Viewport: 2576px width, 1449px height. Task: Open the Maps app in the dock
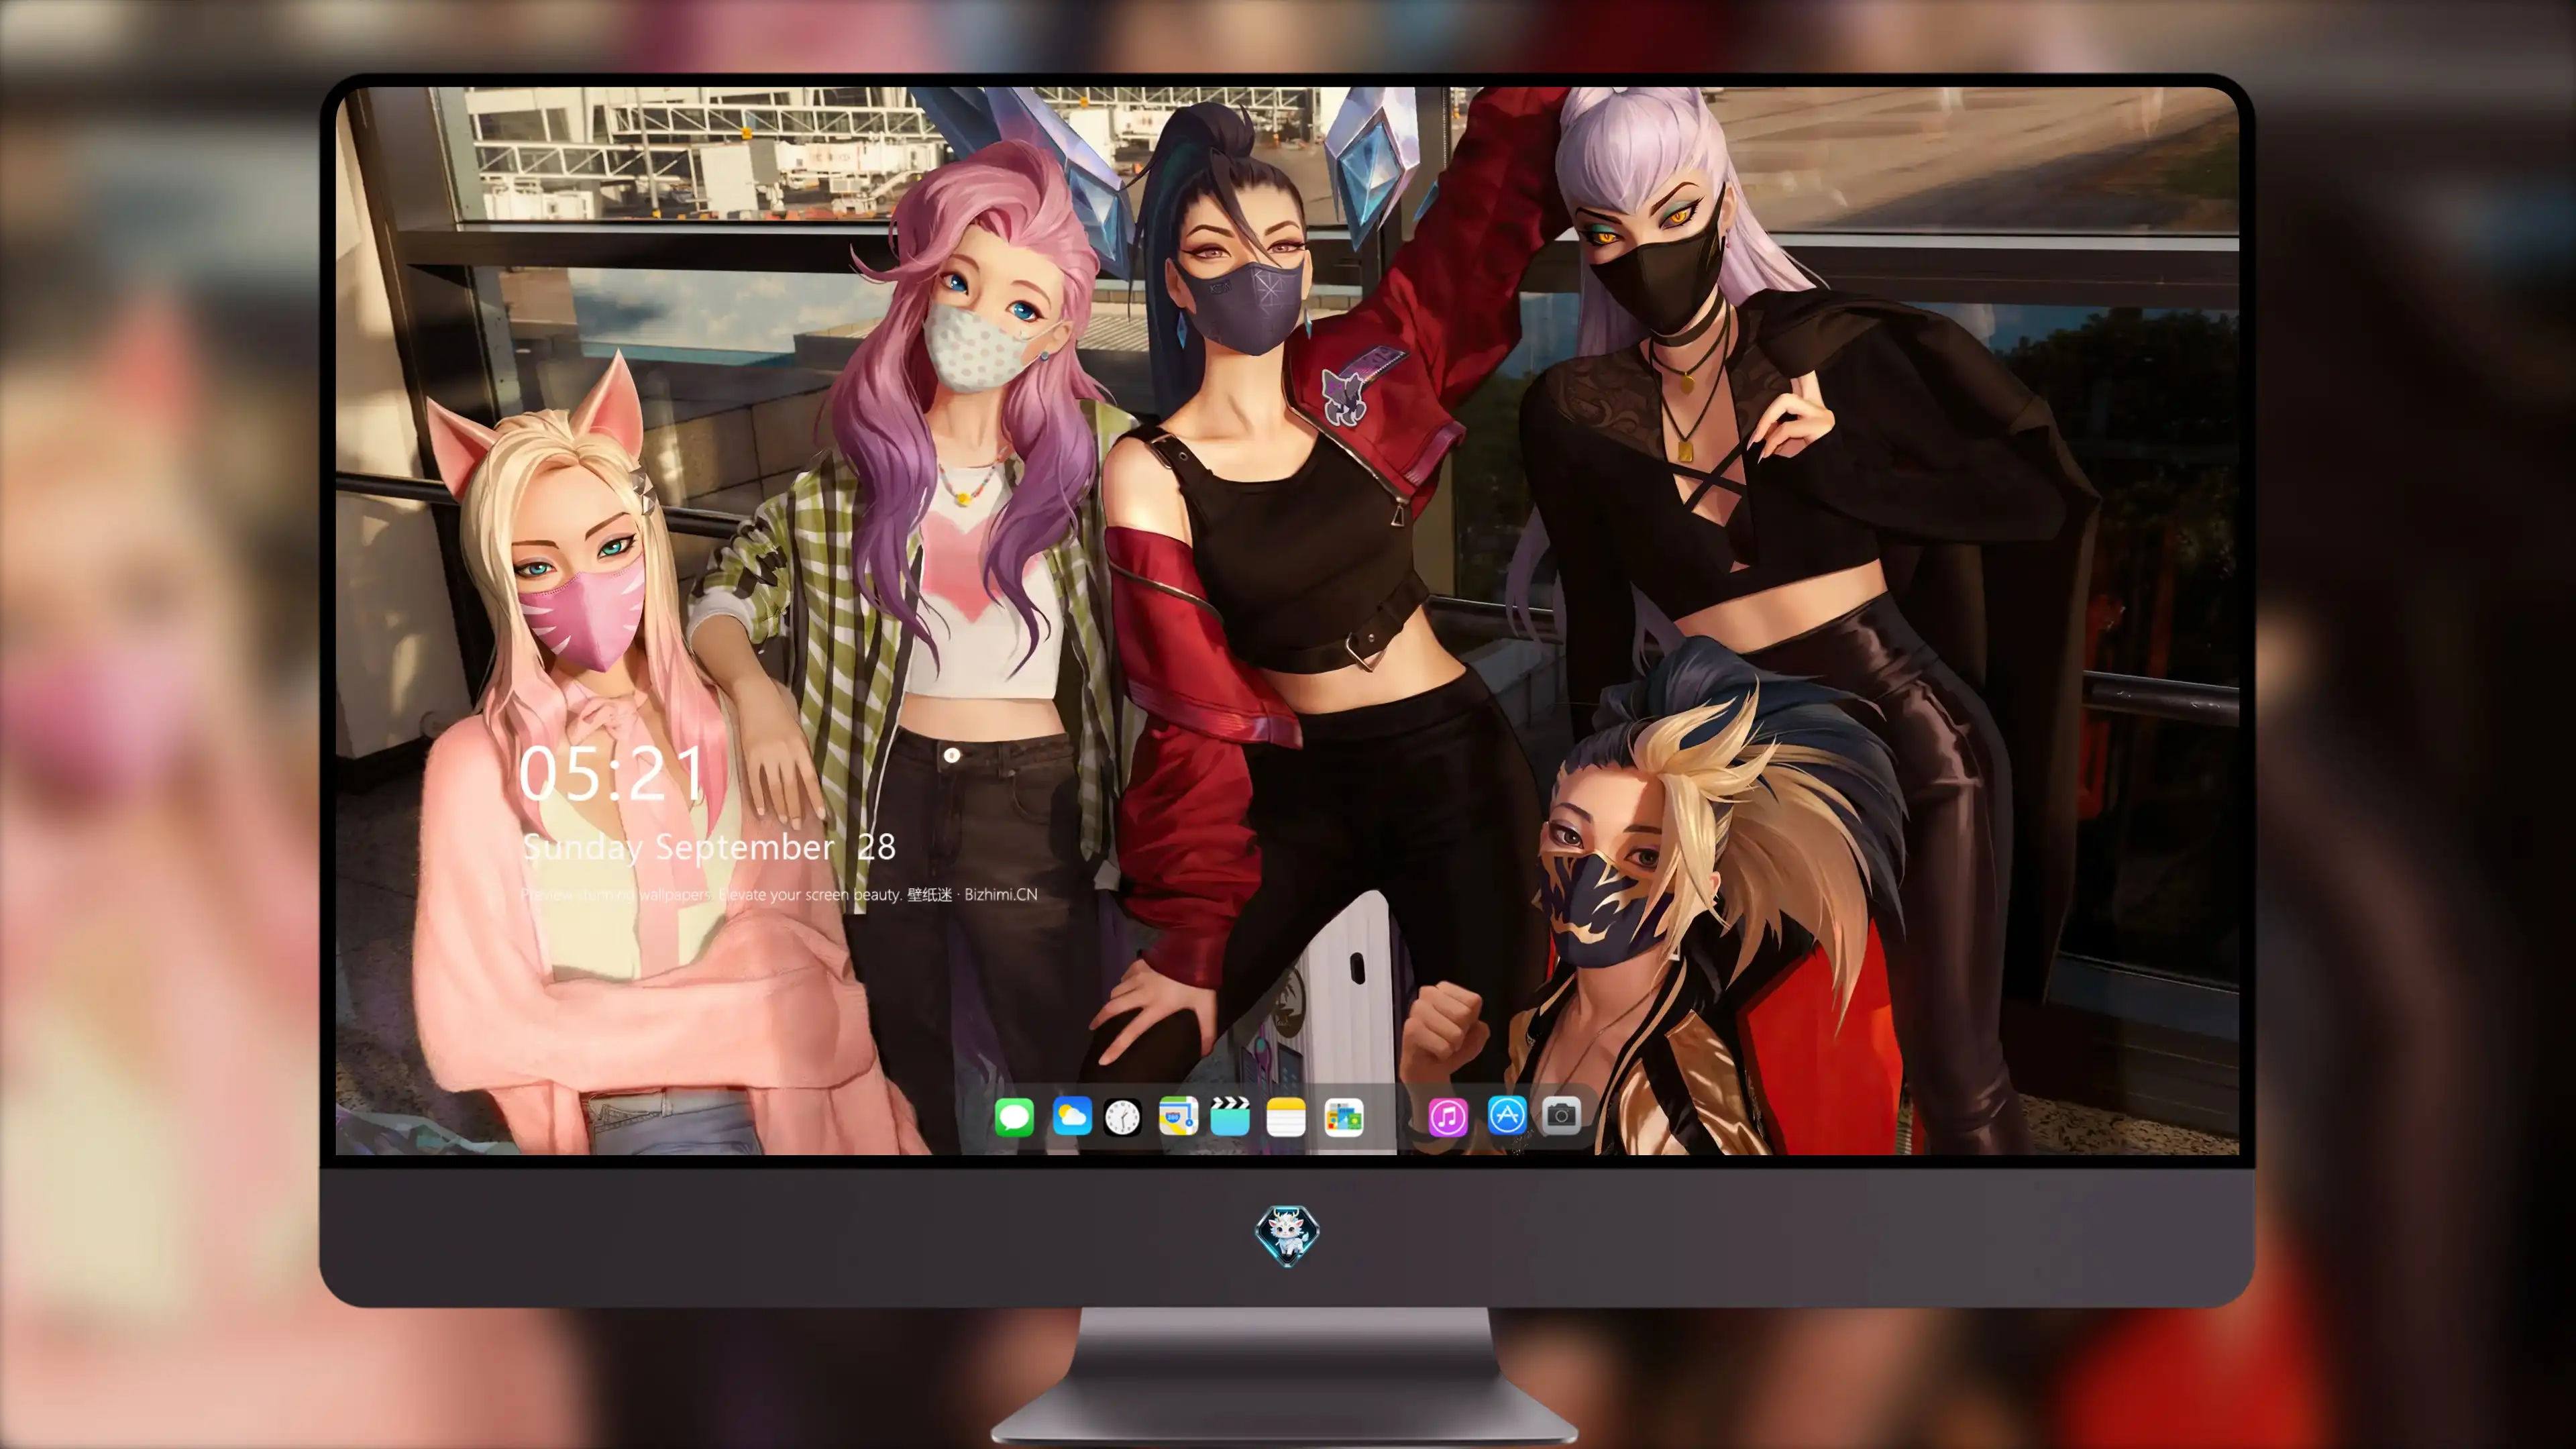1178,1116
